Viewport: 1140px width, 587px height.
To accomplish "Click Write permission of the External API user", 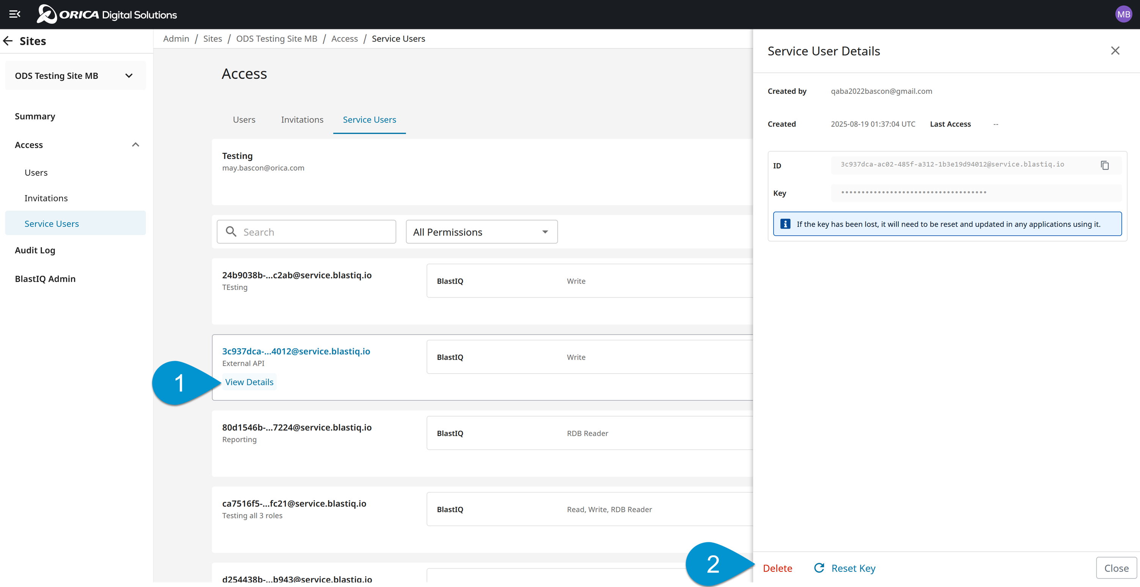I will point(576,357).
